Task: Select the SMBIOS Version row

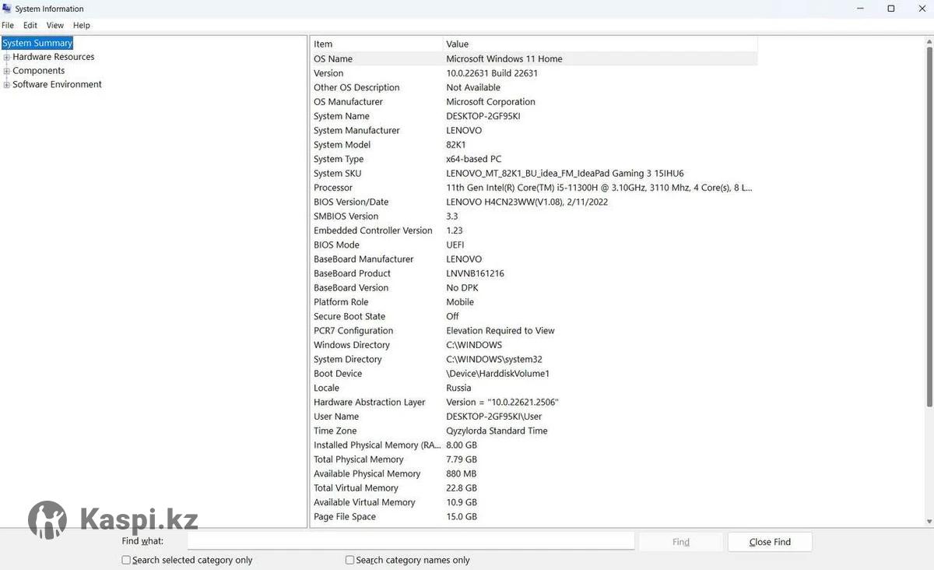Action: (534, 216)
